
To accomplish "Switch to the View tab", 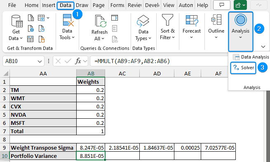I will tap(169, 5).
